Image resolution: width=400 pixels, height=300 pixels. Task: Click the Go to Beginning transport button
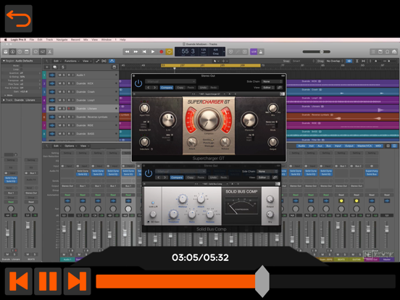point(144,51)
